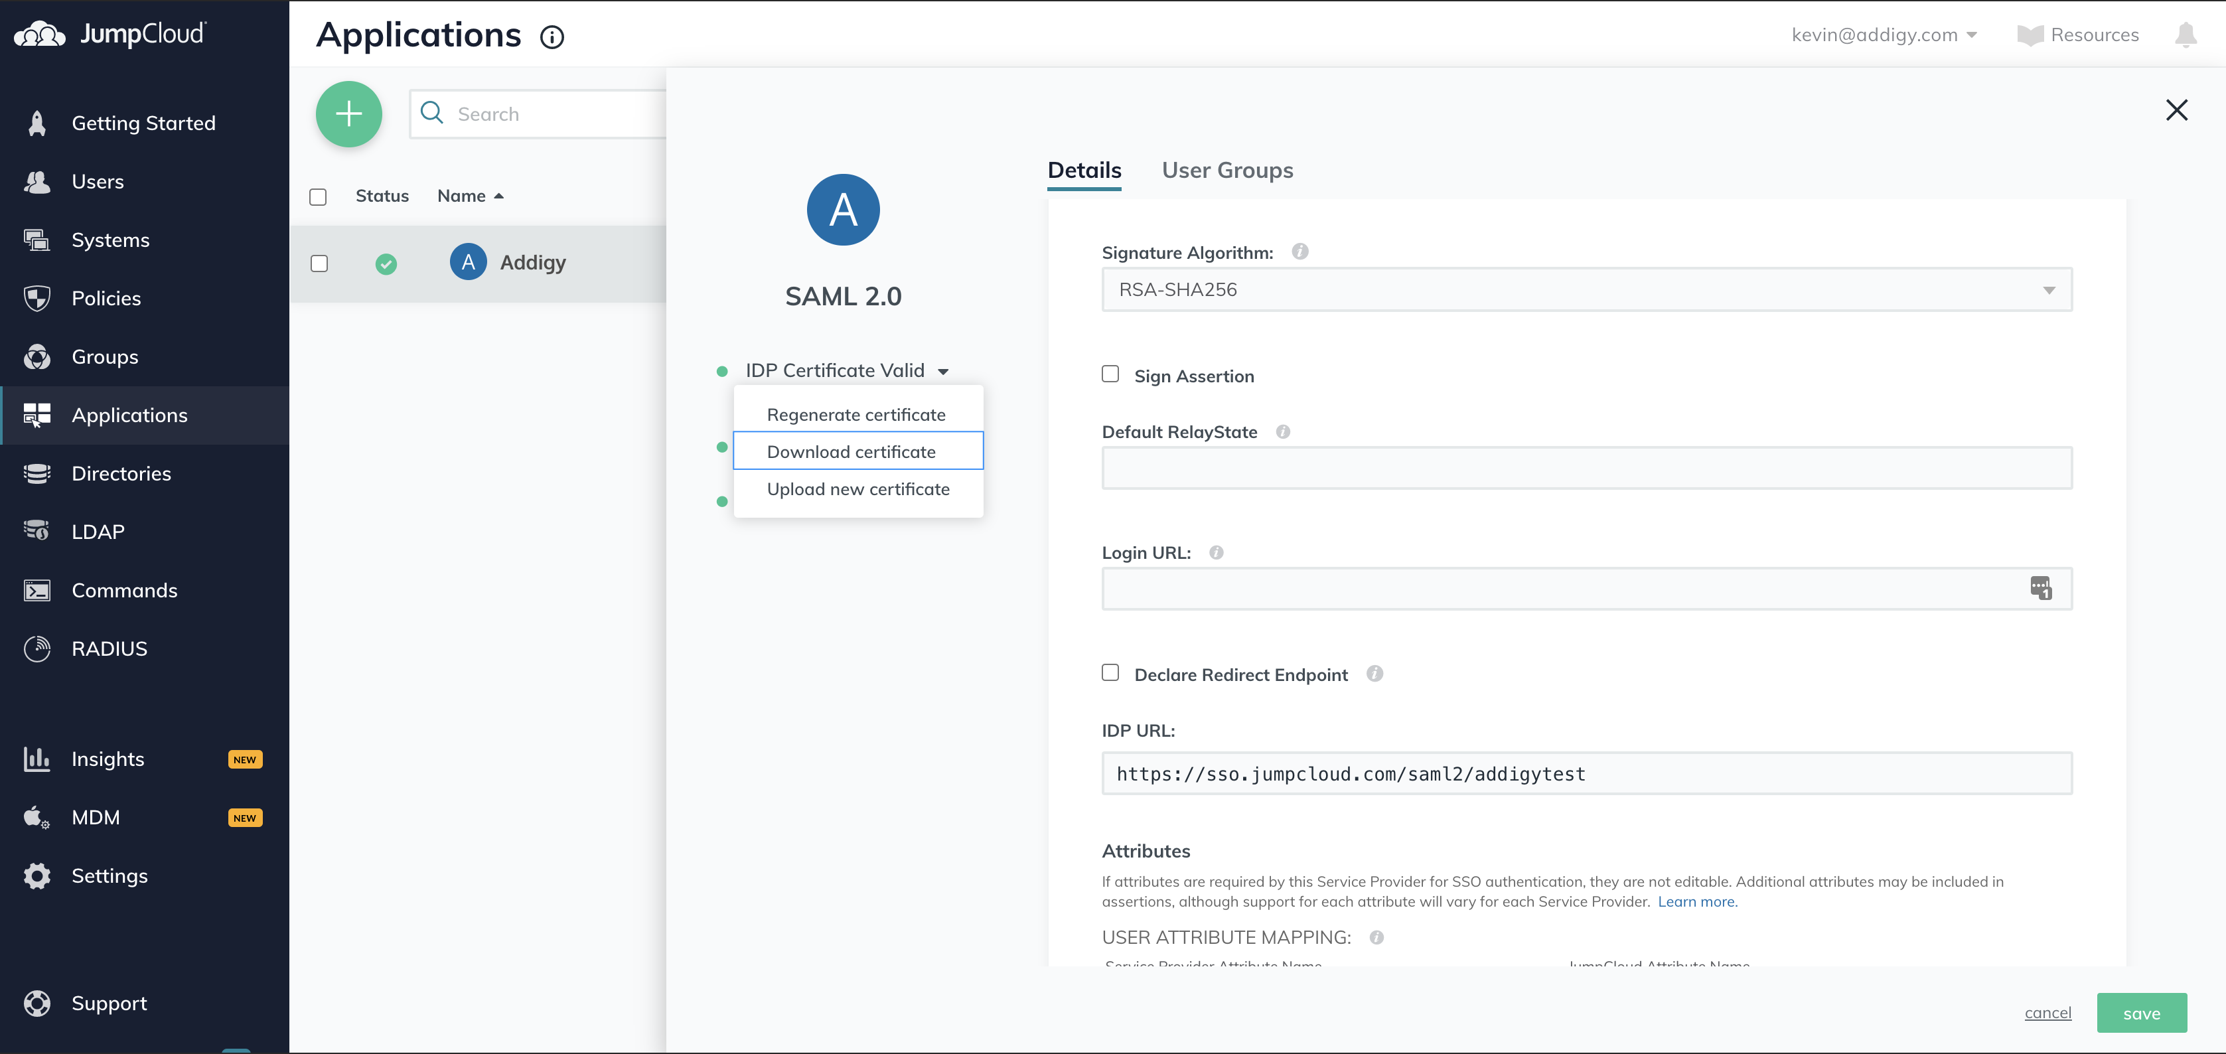Enable the Sign Assertion checkbox

[1110, 374]
